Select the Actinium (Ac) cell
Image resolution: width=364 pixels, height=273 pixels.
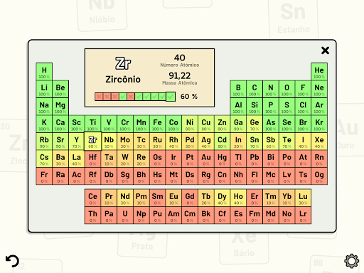tap(77, 176)
